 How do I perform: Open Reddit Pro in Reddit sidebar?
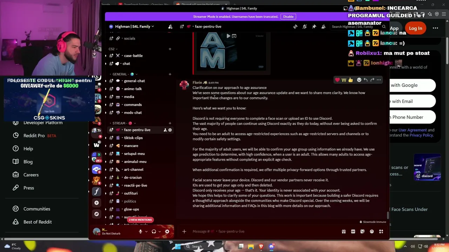pyautogui.click(x=34, y=135)
